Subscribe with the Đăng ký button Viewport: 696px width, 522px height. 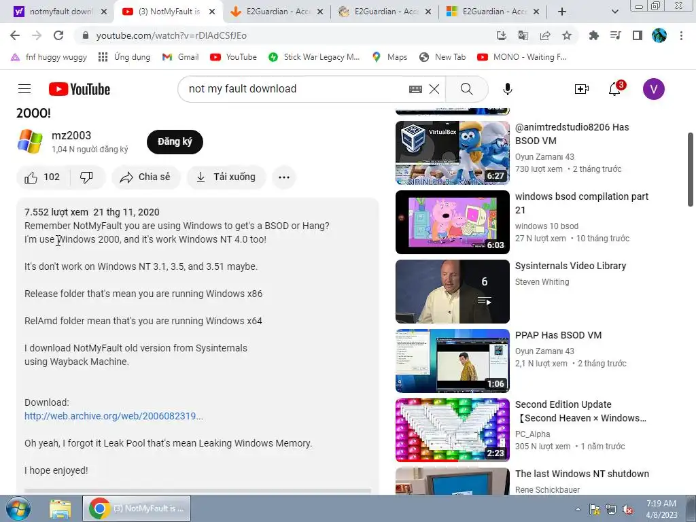(175, 142)
